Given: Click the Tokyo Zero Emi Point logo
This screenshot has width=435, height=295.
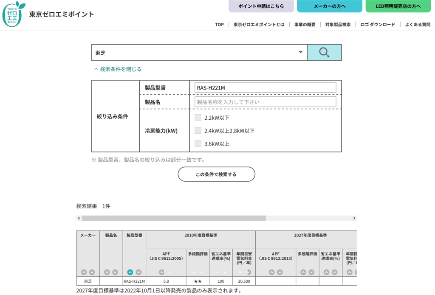Looking at the screenshot, I should click(14, 14).
